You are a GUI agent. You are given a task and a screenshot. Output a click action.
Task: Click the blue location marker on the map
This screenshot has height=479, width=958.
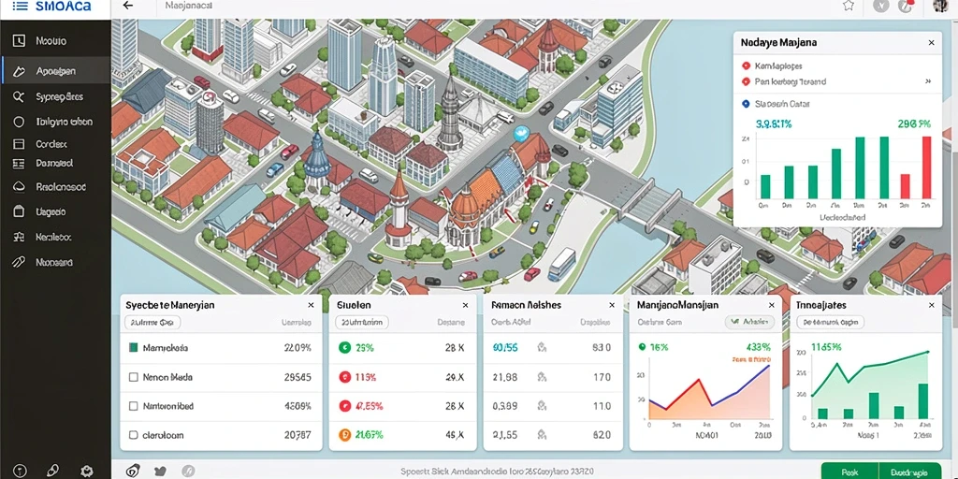[520, 134]
